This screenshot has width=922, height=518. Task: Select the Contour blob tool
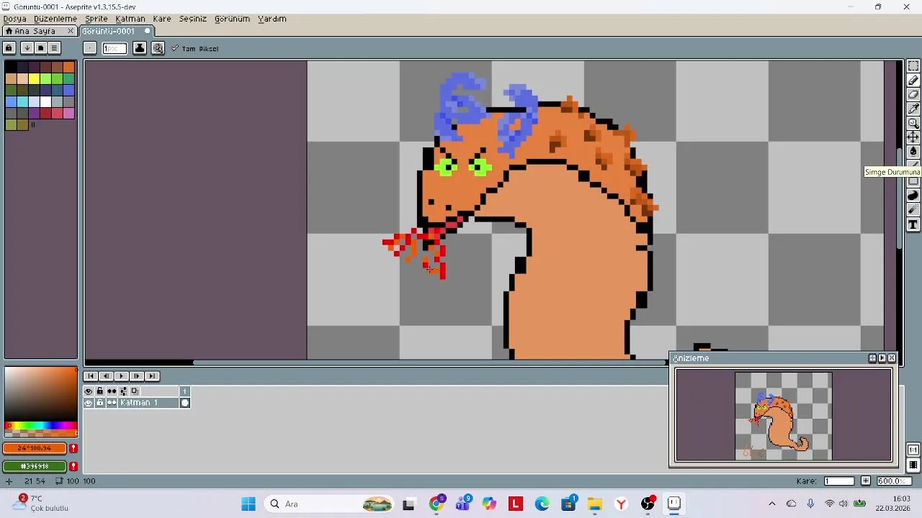coord(913,196)
